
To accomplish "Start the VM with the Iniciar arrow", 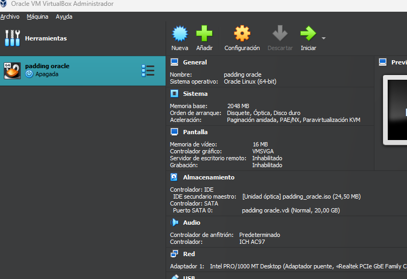I will [x=308, y=34].
